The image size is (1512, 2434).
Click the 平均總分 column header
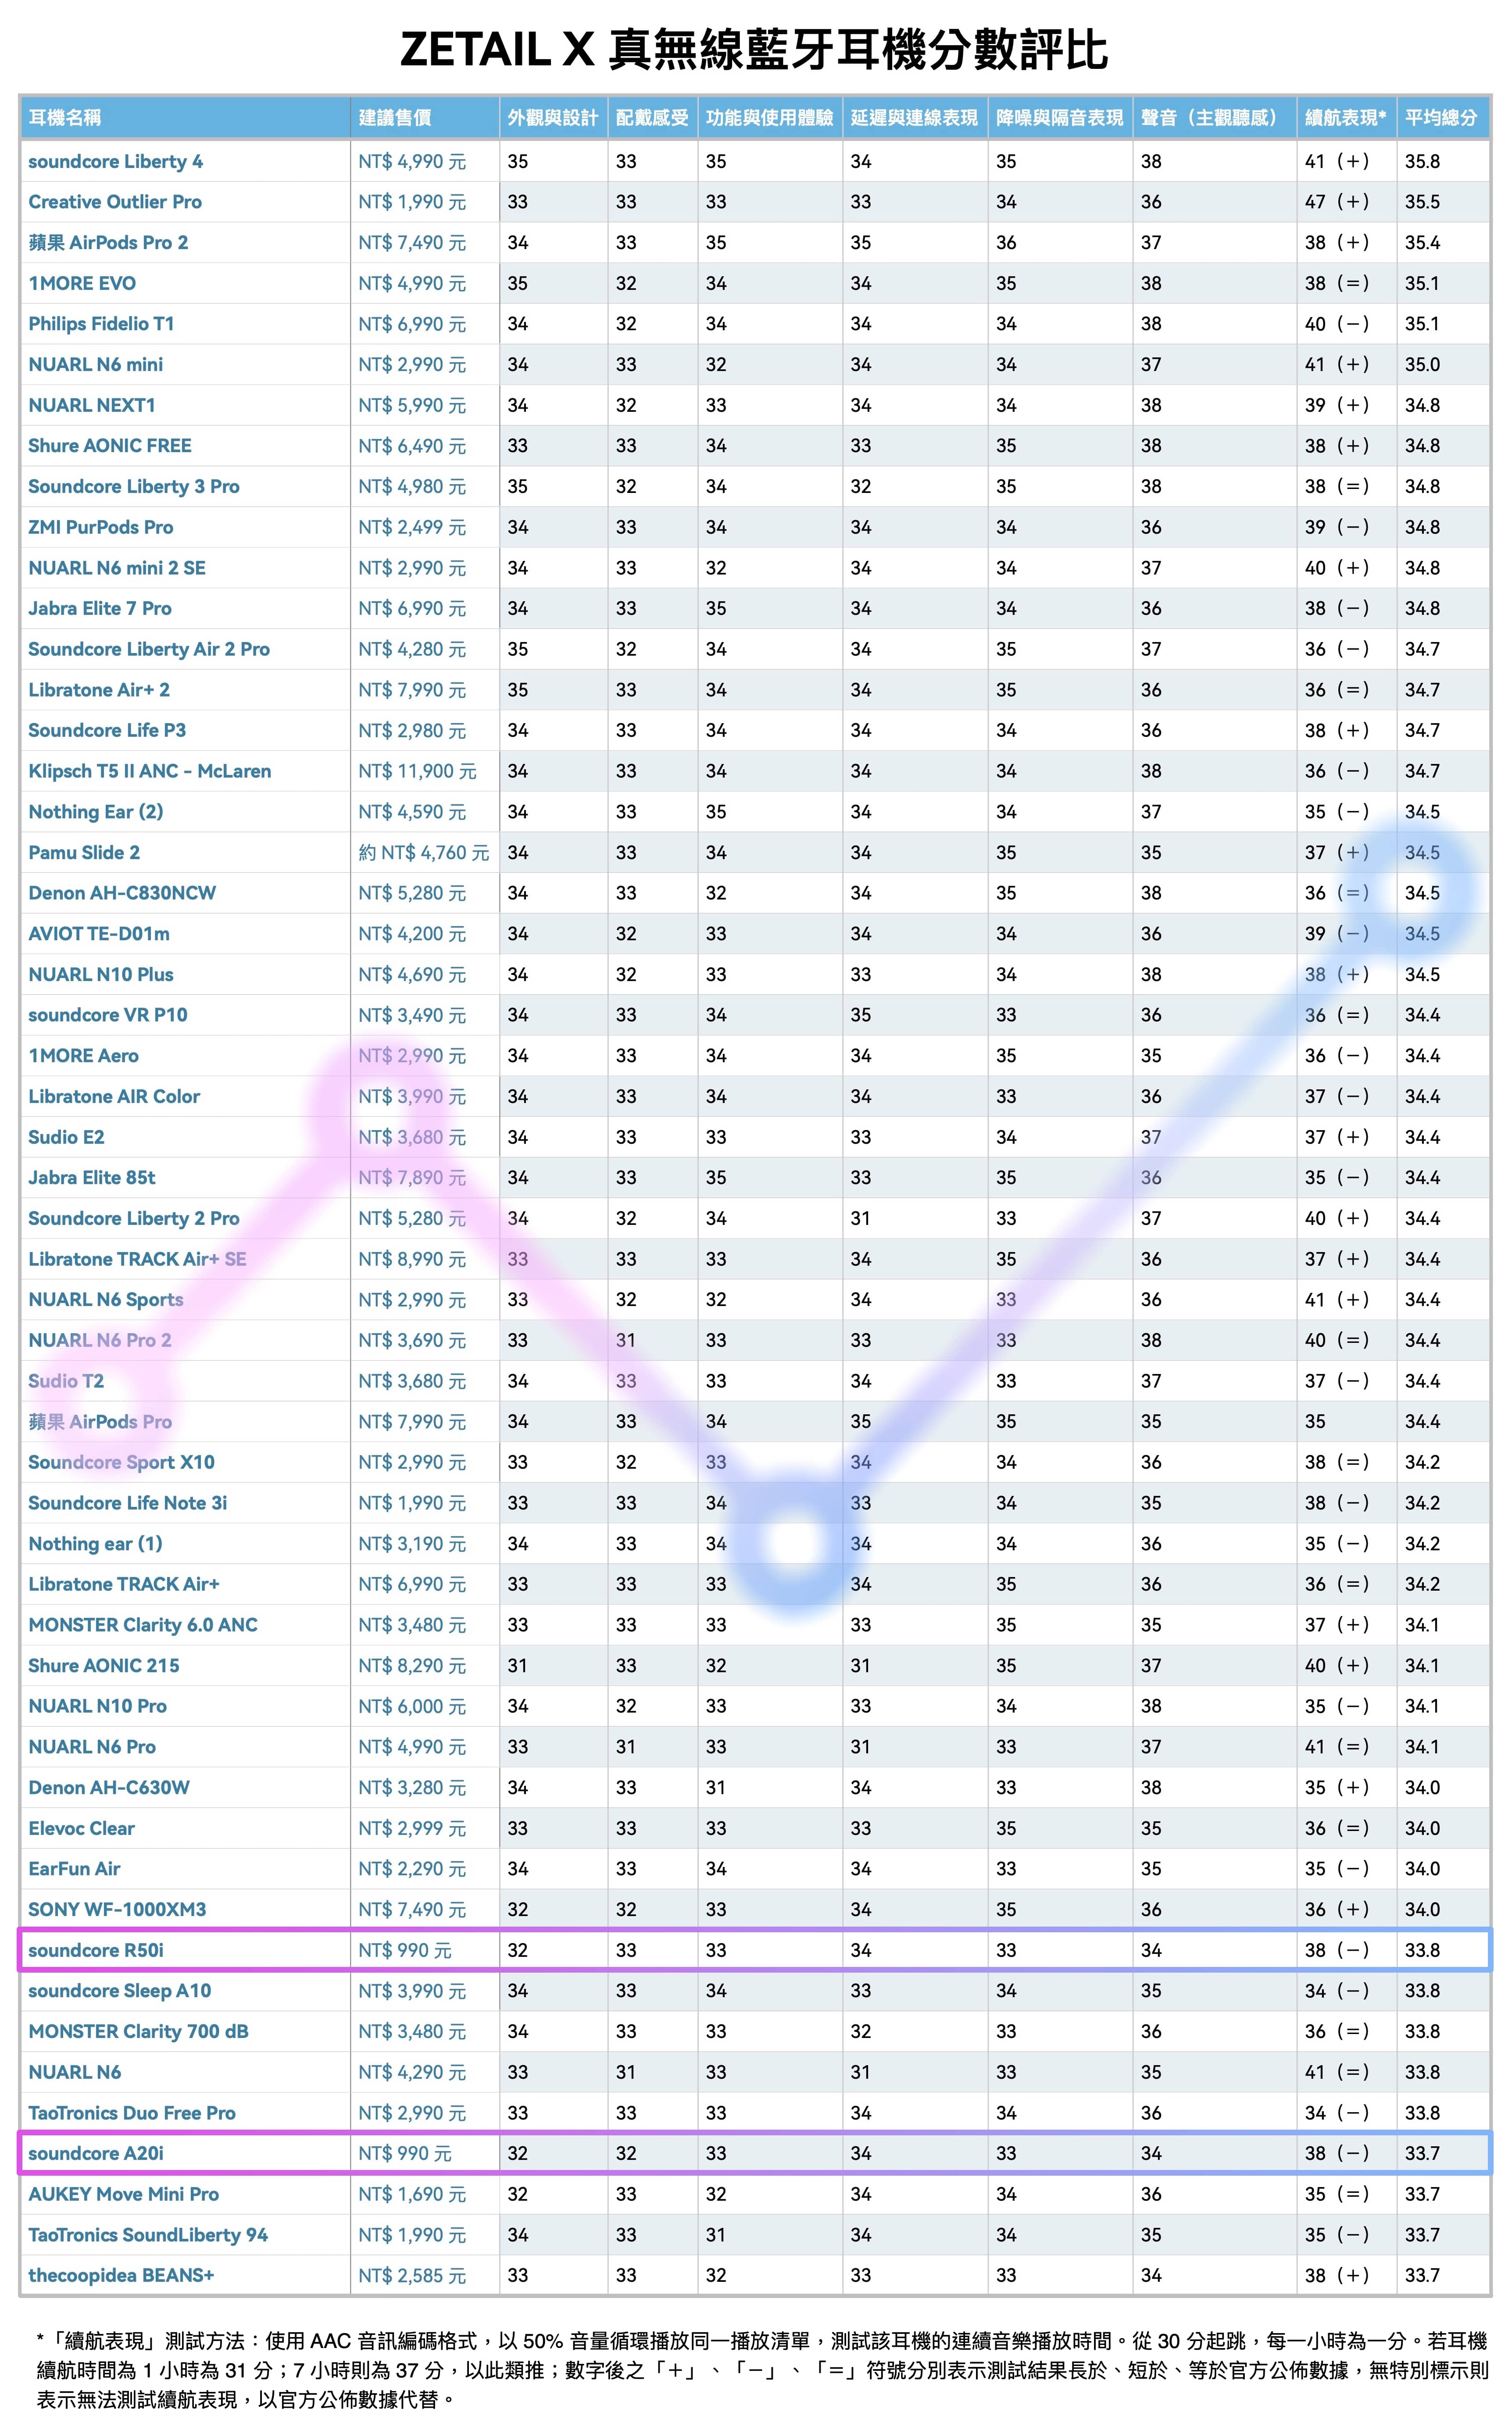tap(1440, 118)
